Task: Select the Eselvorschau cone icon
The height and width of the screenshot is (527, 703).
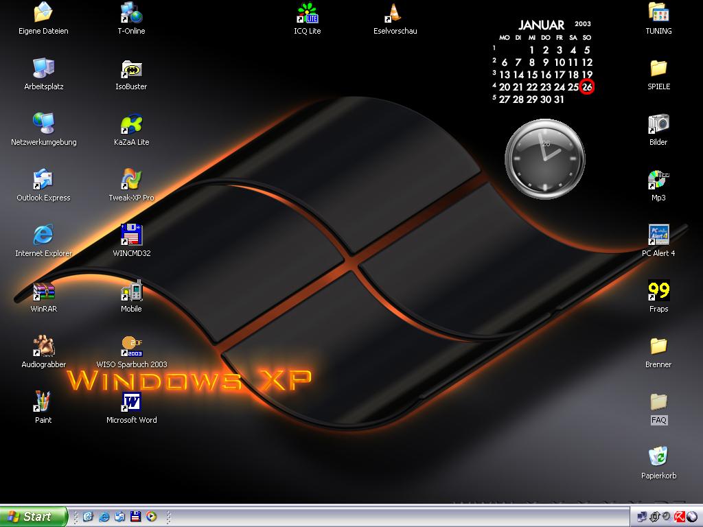Action: (393, 12)
